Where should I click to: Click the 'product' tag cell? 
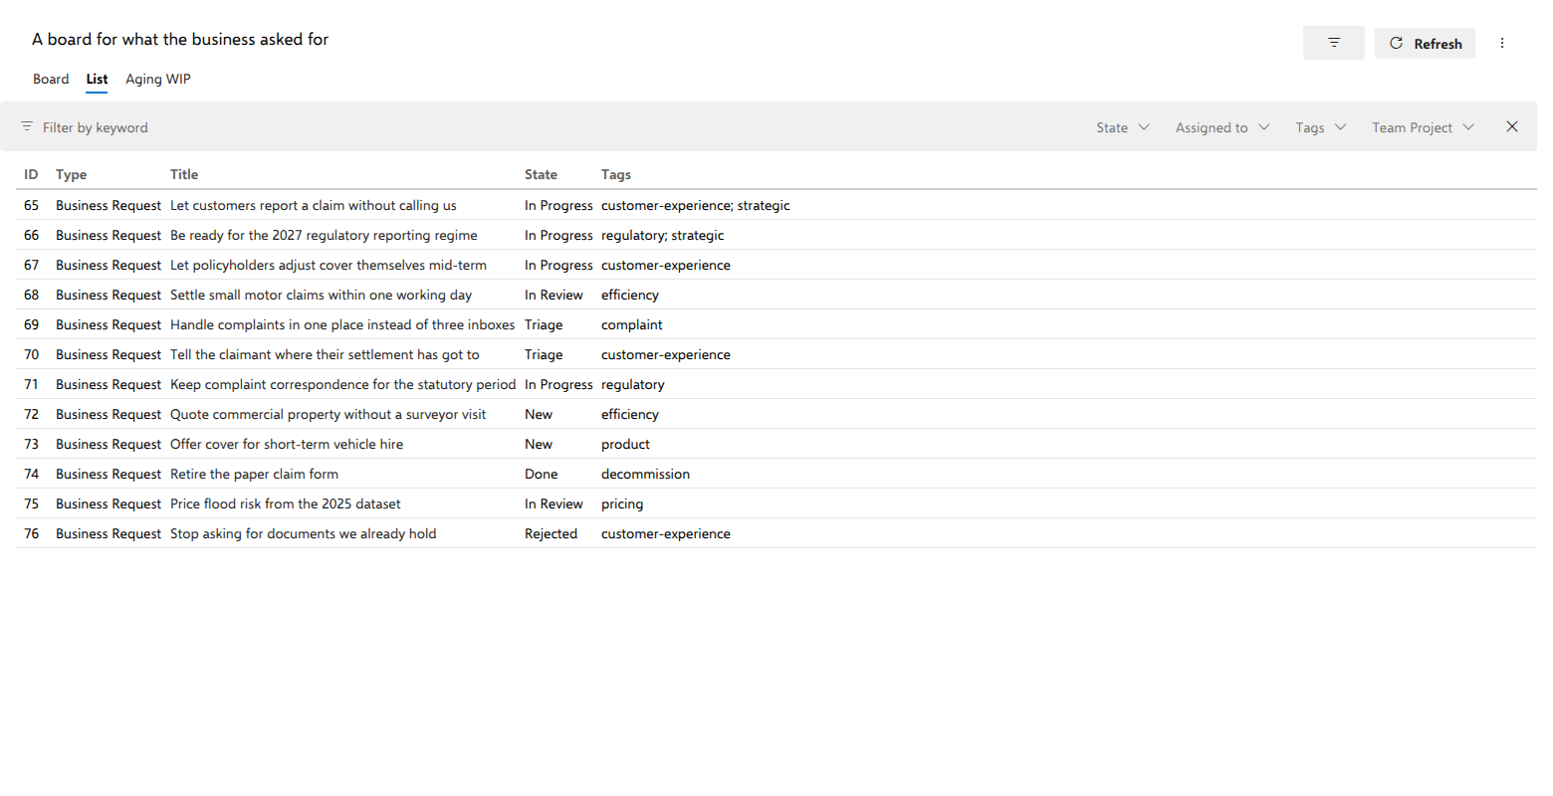pyautogui.click(x=625, y=444)
